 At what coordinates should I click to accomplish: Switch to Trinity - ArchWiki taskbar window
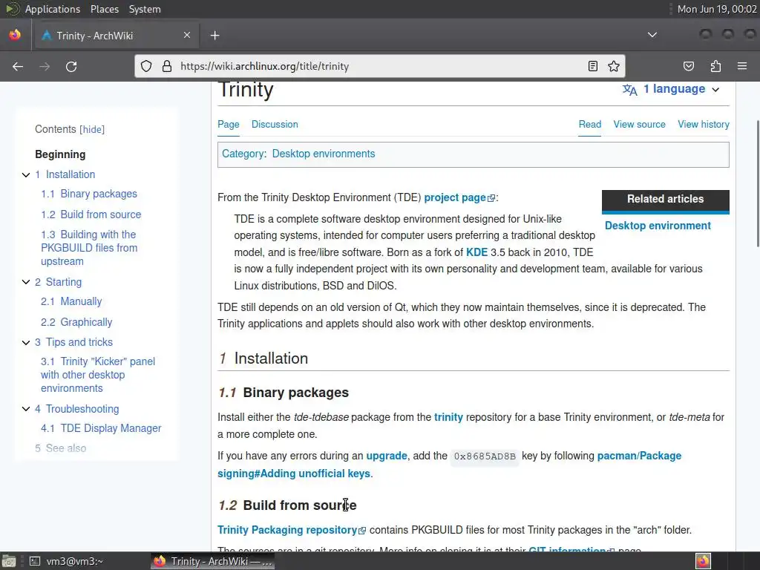[x=212, y=561]
